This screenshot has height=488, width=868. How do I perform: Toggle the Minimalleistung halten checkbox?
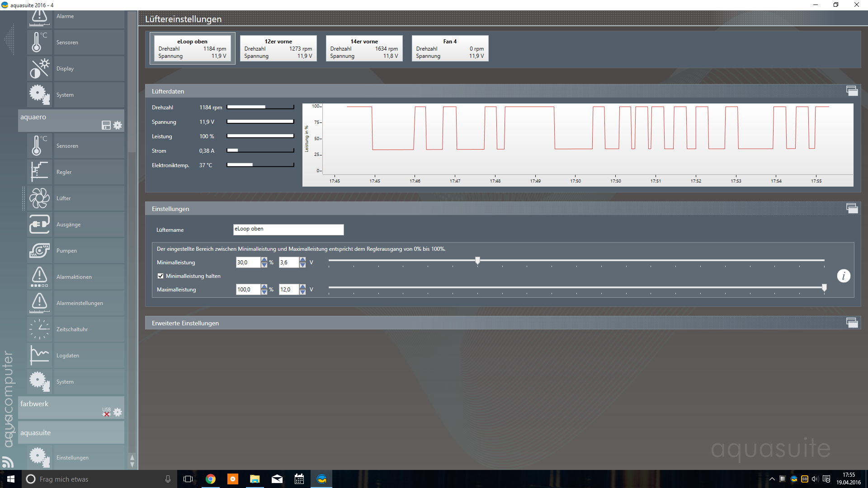[160, 276]
